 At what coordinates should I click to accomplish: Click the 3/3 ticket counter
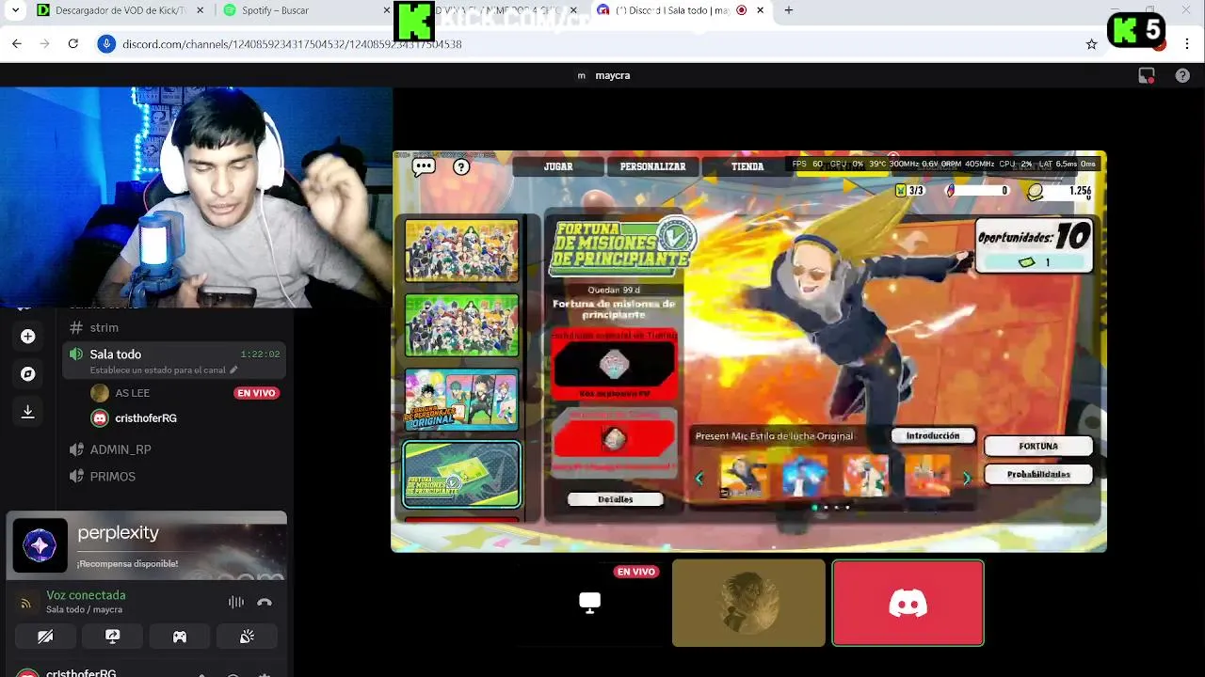pyautogui.click(x=909, y=191)
